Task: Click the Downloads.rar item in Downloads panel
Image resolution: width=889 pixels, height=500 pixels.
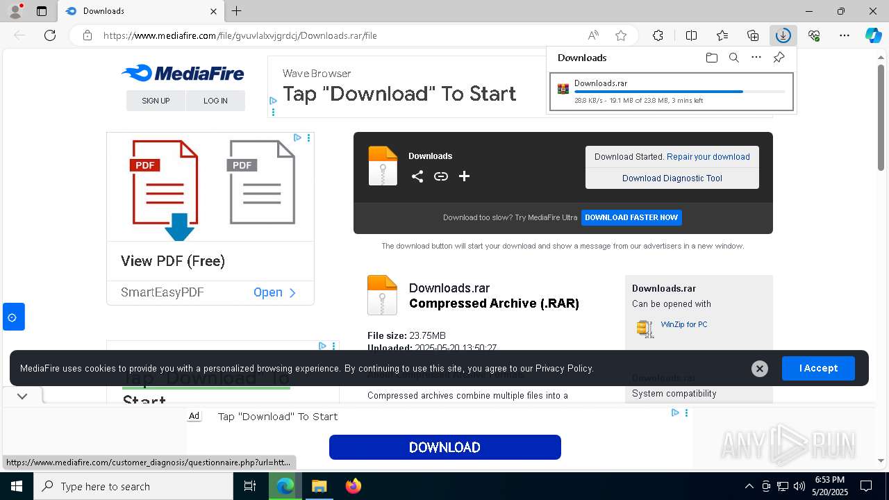Action: pos(672,92)
